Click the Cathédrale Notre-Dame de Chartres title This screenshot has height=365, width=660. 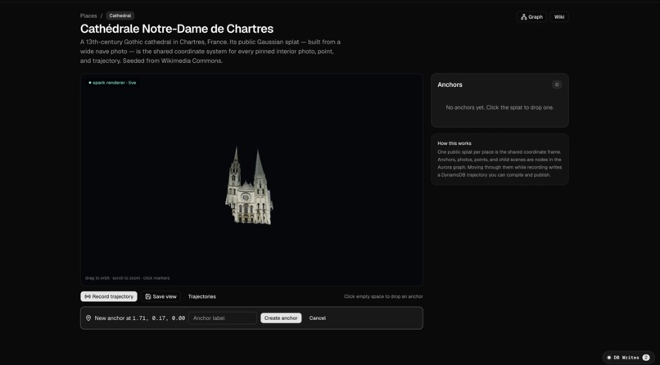pos(177,29)
